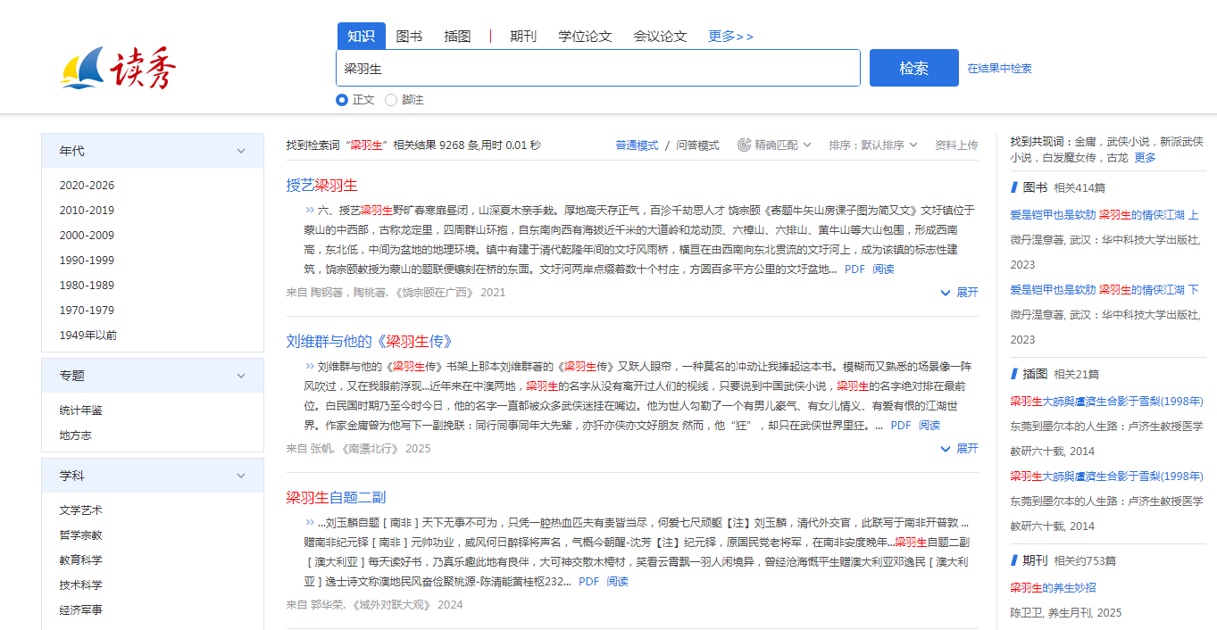Filter by years 2010-2019
The image size is (1217, 630).
(x=87, y=211)
